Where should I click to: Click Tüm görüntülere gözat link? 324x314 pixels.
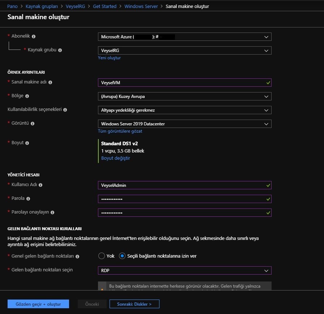click(x=120, y=131)
